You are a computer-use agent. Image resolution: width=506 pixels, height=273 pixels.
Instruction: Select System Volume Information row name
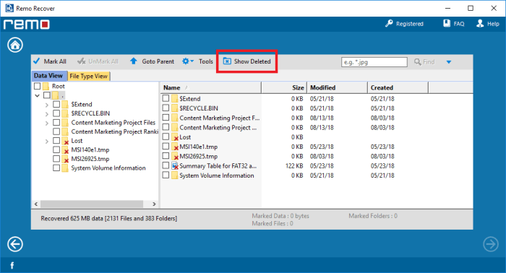coord(217,175)
